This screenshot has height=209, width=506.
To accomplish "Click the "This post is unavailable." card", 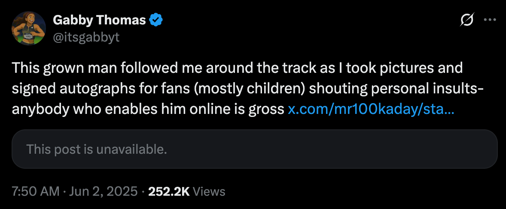I will pos(254,149).
